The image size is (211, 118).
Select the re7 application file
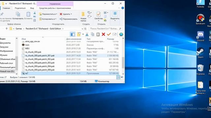[70, 73]
